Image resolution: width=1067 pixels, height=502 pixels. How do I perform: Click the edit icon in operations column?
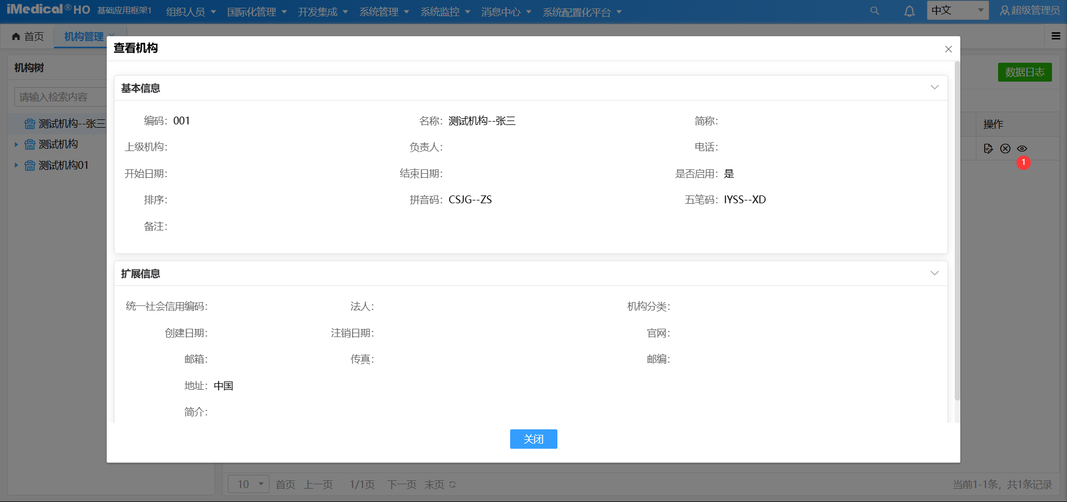click(988, 148)
